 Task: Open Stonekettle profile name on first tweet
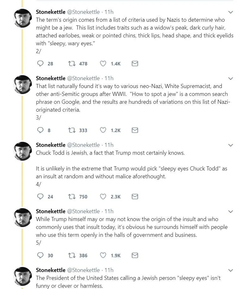click(x=50, y=12)
